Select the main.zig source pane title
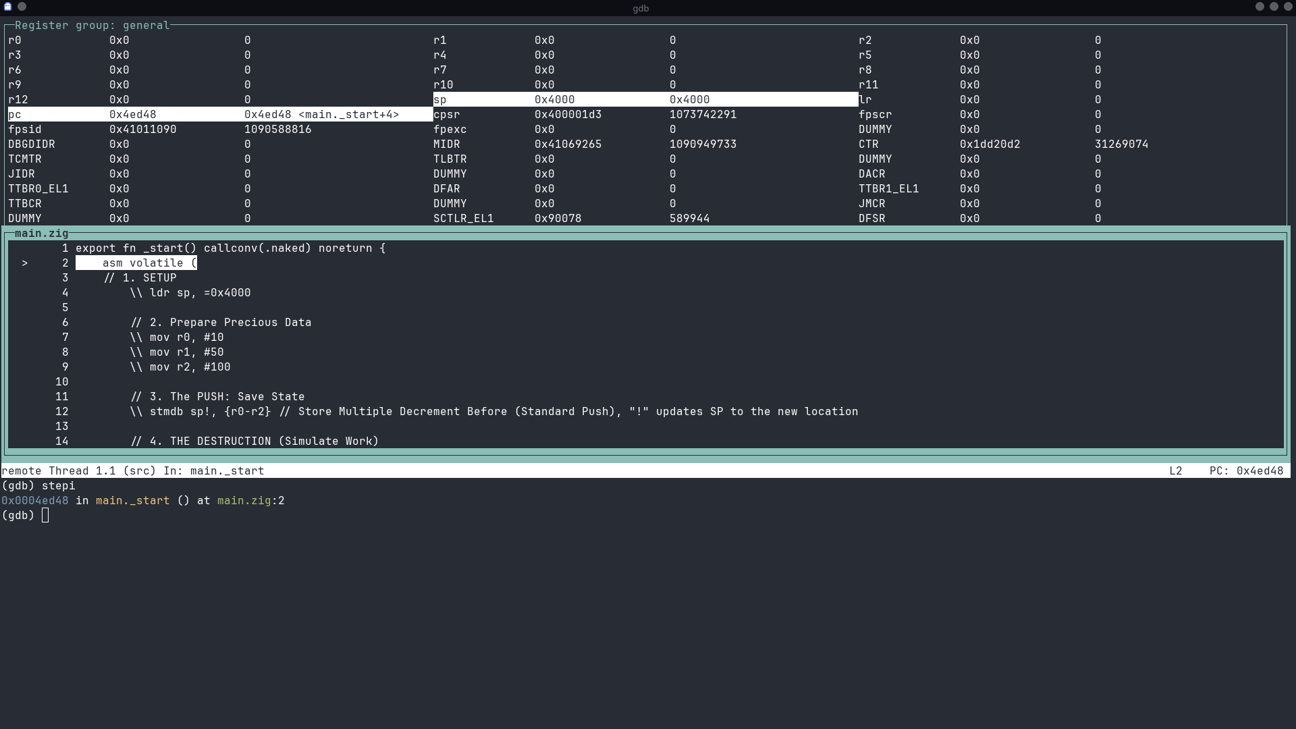The image size is (1296, 729). pos(42,233)
